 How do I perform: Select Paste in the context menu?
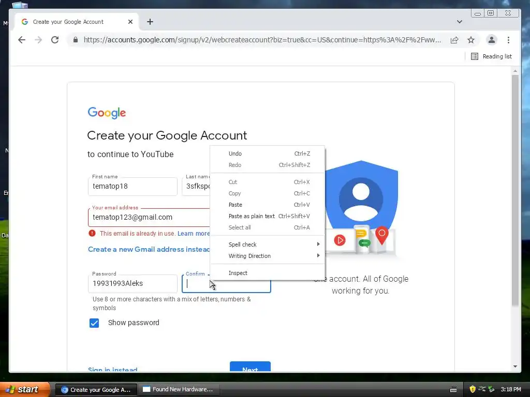(268, 205)
